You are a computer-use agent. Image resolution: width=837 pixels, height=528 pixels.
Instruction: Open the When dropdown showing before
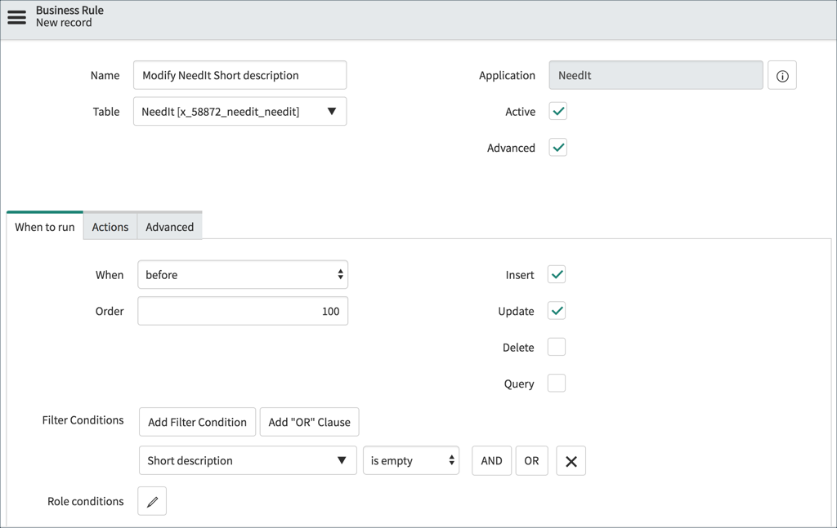click(x=243, y=274)
